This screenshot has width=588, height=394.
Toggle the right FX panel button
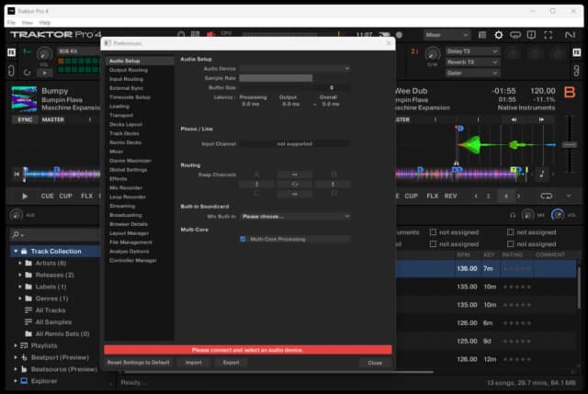(577, 52)
